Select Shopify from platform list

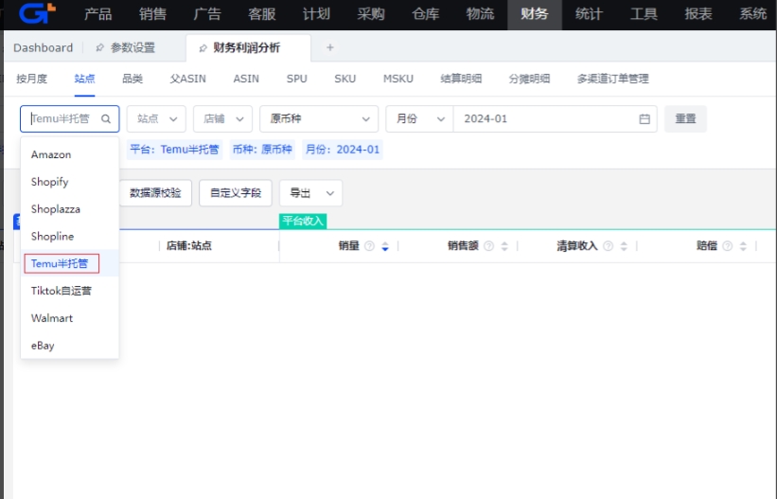pyautogui.click(x=69, y=182)
